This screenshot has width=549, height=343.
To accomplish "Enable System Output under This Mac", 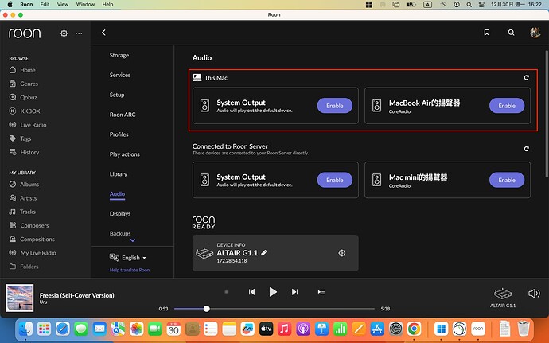I will click(x=334, y=106).
